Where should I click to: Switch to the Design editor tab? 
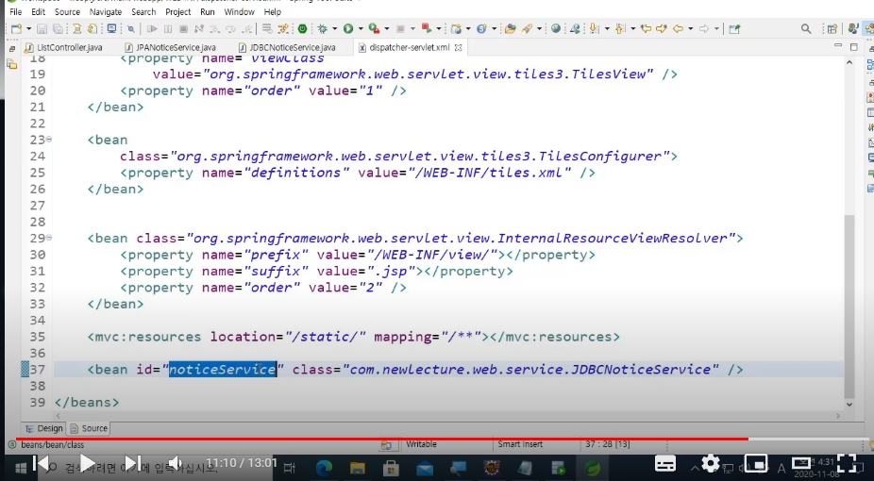(44, 428)
